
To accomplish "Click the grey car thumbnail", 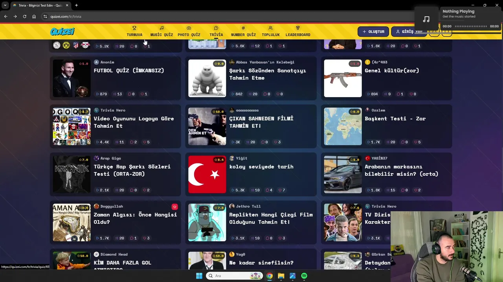I will [x=343, y=175].
